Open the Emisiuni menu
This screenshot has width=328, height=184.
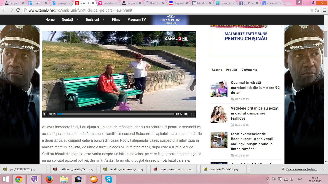click(93, 20)
